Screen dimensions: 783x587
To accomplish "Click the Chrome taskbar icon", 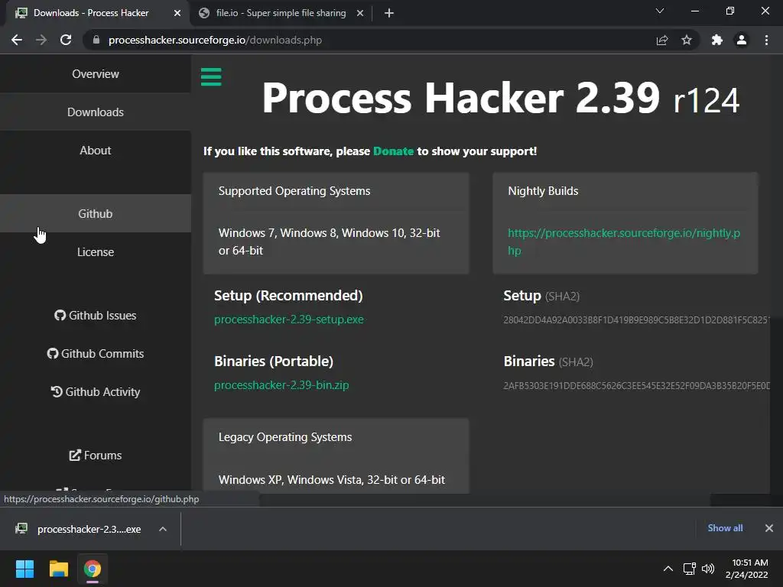I will [x=93, y=569].
